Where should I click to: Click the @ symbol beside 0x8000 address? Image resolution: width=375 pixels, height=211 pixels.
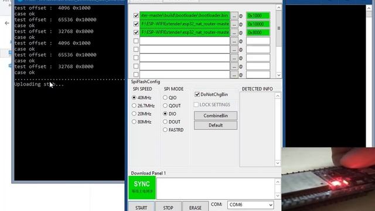[241, 33]
